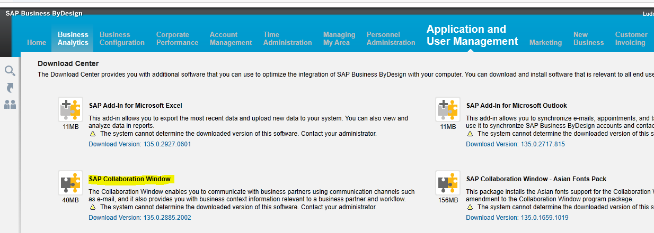Image resolution: width=654 pixels, height=233 pixels.
Task: Click 156MB size under Asian Fonts Pack
Action: (448, 200)
